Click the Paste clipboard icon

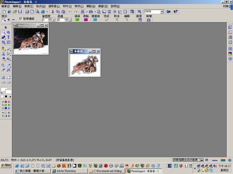pyautogui.click(x=63, y=12)
